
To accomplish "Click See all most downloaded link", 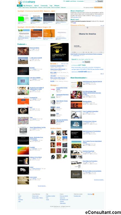I will (99, 180).
